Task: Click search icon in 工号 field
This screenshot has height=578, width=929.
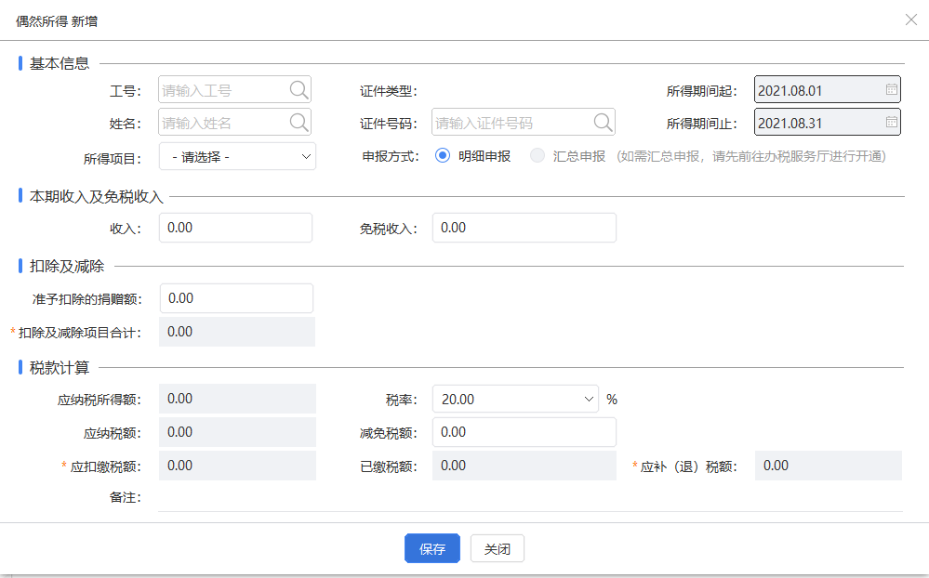Action: [x=299, y=90]
